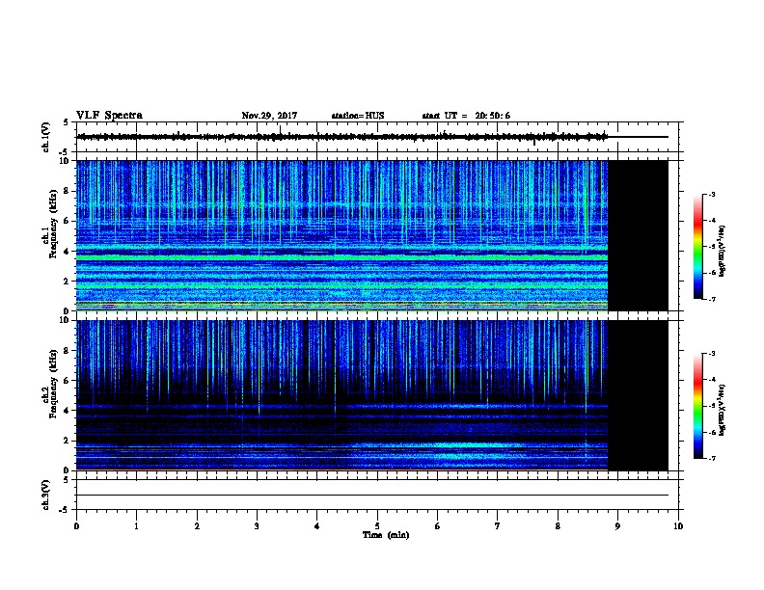Click inside the ch.1 spectrogram panel
Screen dimensions: 764x590
point(342,235)
